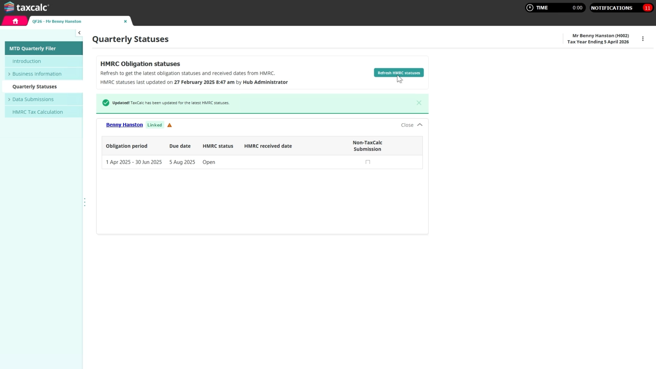Click the taxcalc logo
Viewport: 656px width, 369px height.
pyautogui.click(x=27, y=7)
